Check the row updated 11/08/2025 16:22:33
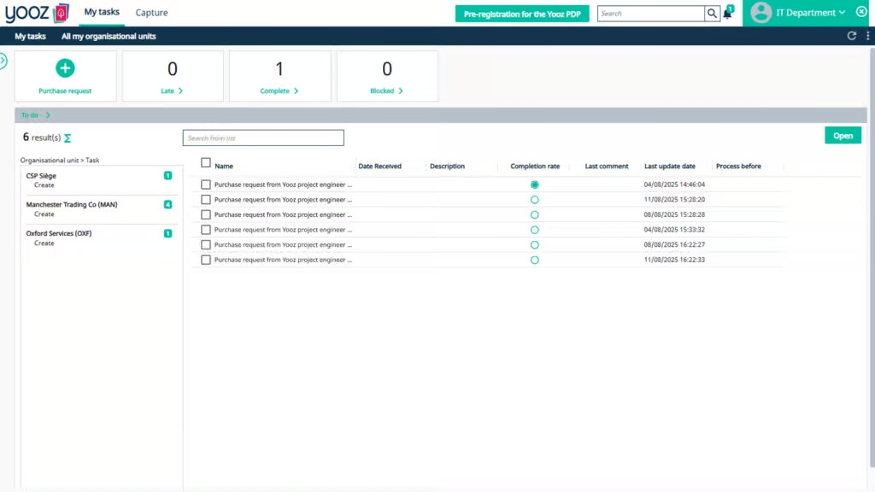Viewport: 875px width, 492px height. (206, 260)
